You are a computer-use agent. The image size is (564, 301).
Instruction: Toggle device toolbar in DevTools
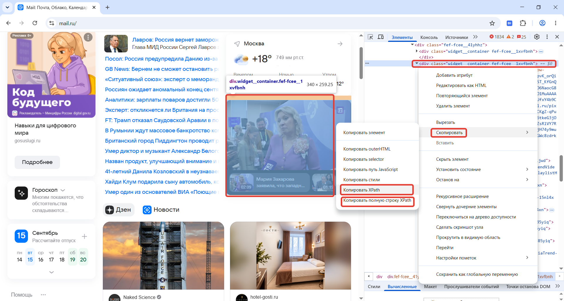tap(381, 37)
